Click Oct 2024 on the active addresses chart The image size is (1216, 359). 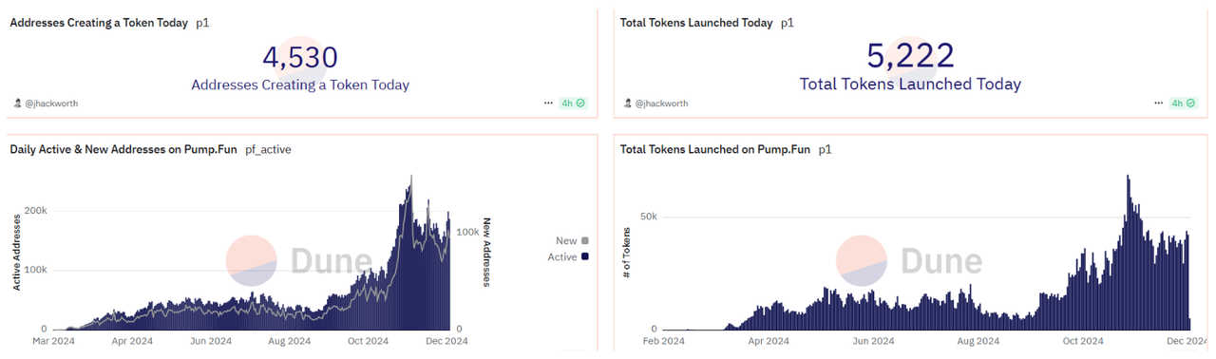(368, 340)
